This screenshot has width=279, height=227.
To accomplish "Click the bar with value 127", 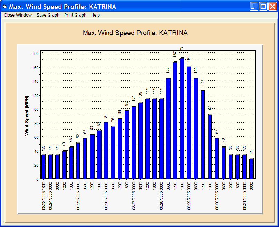I will (x=203, y=135).
